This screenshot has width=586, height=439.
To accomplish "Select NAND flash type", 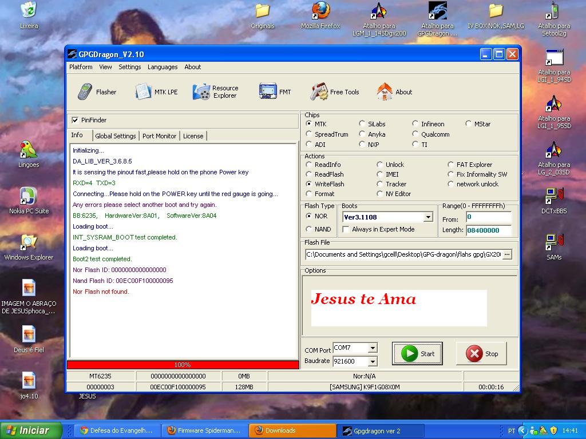I will [308, 229].
